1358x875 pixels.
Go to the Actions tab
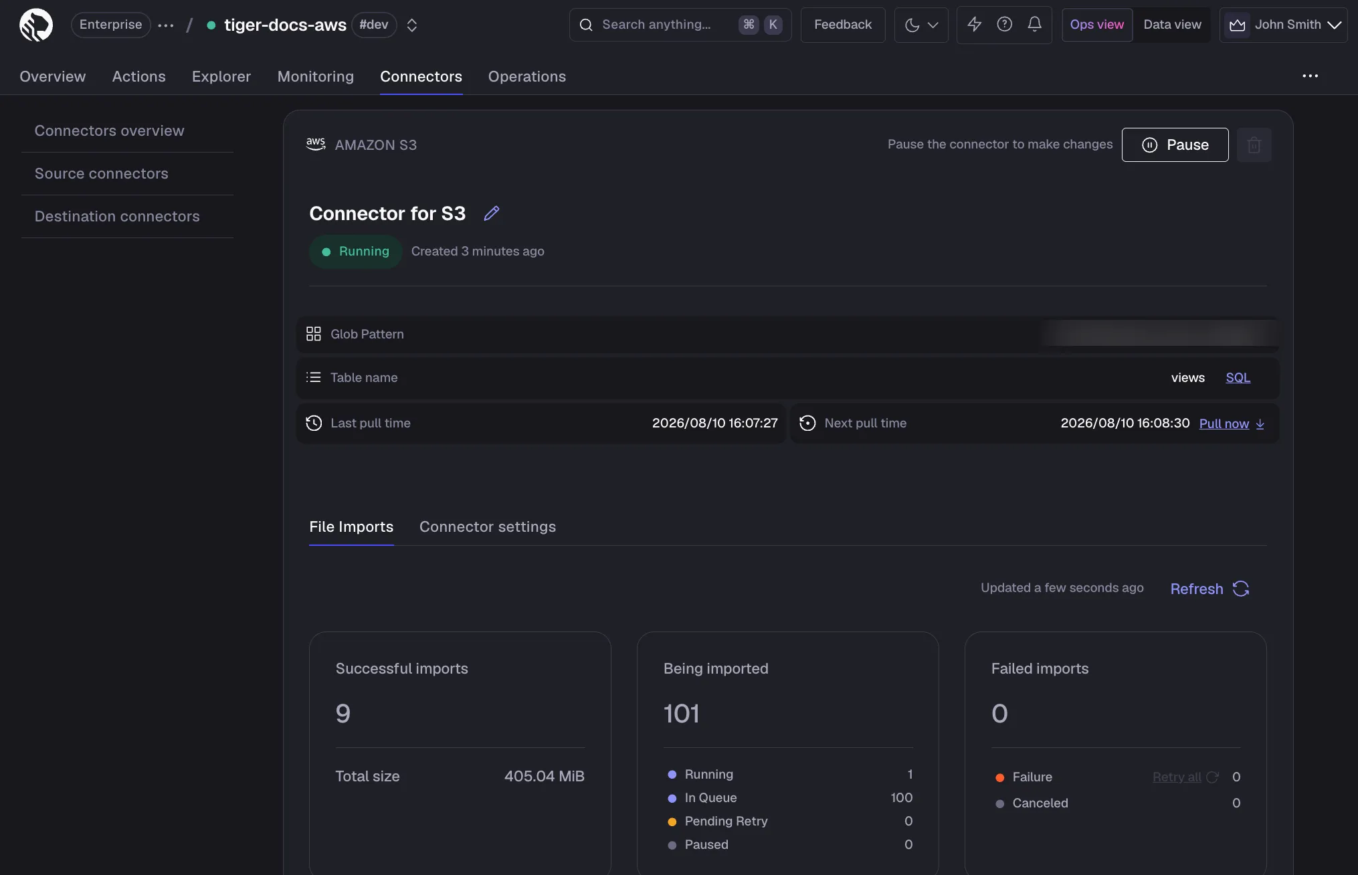click(138, 77)
